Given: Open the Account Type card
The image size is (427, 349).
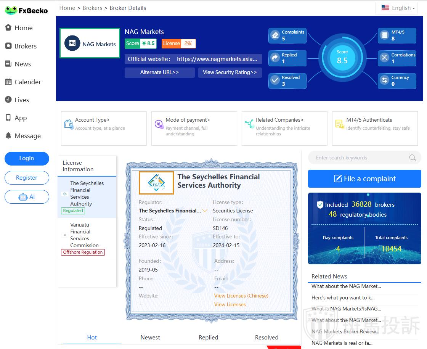Looking at the screenshot, I should coord(104,128).
